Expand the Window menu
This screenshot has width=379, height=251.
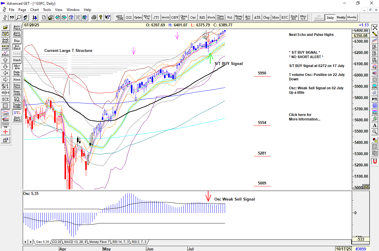tap(73, 10)
